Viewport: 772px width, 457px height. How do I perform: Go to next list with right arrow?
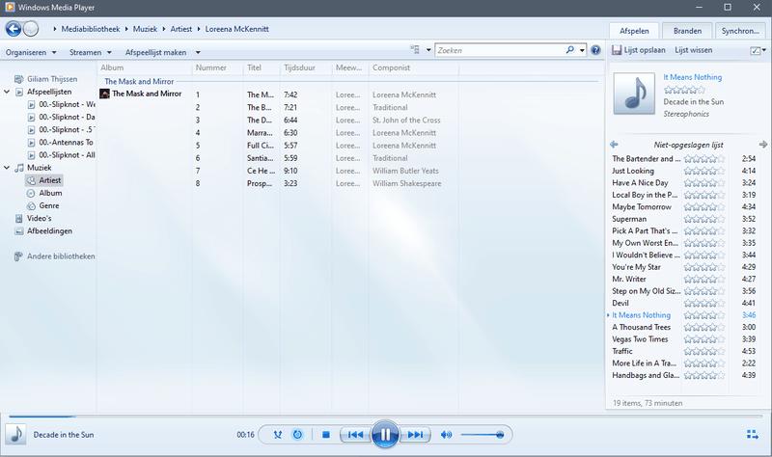(763, 145)
